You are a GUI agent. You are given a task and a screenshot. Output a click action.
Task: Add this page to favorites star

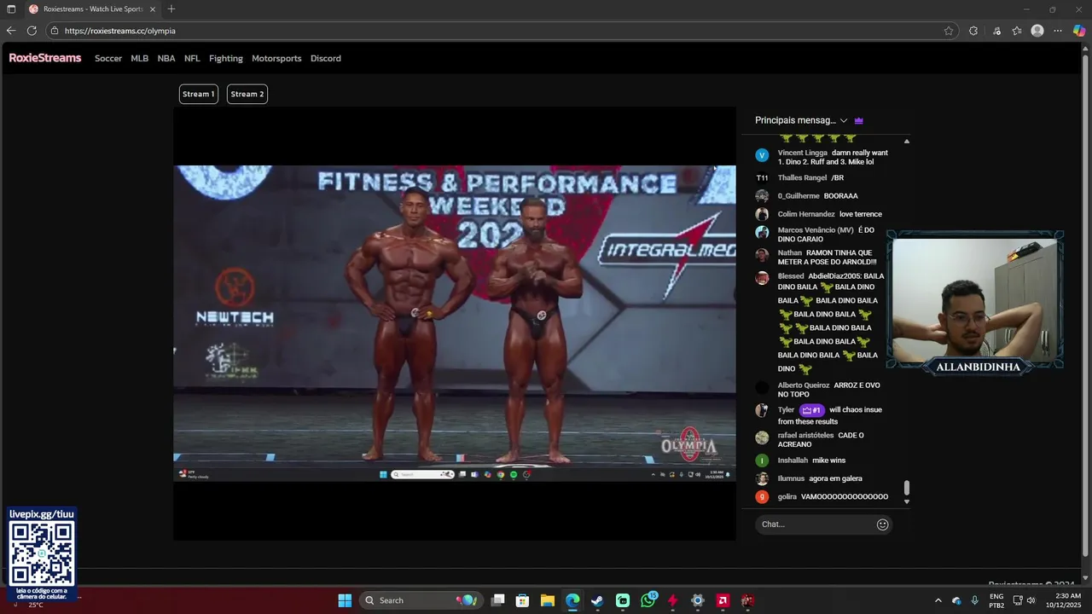tap(949, 31)
